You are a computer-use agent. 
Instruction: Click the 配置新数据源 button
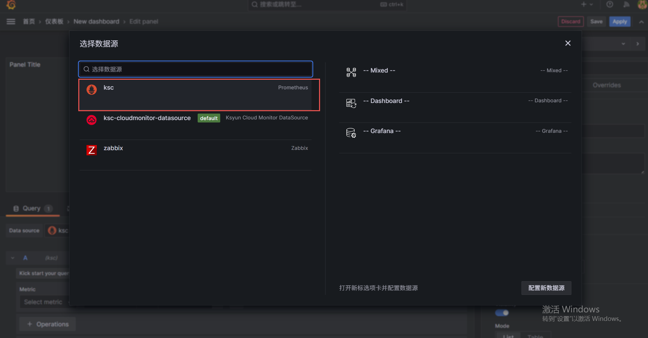point(546,288)
